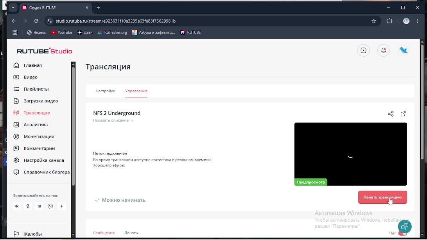Open notifications bell icon
This screenshot has height=240, width=427.
click(384, 50)
